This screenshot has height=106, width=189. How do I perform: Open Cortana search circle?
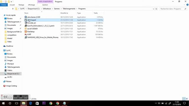(10, 103)
